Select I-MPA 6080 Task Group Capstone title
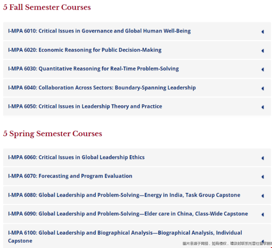Image resolution: width=272 pixels, height=248 pixels. (124, 195)
